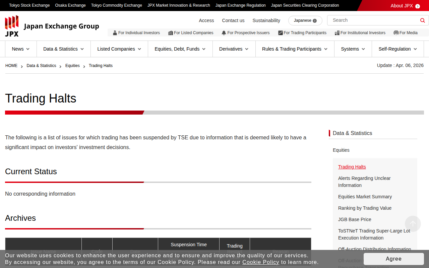Image resolution: width=429 pixels, height=268 pixels.
Task: Click the JPX logo icon
Action: (x=12, y=26)
